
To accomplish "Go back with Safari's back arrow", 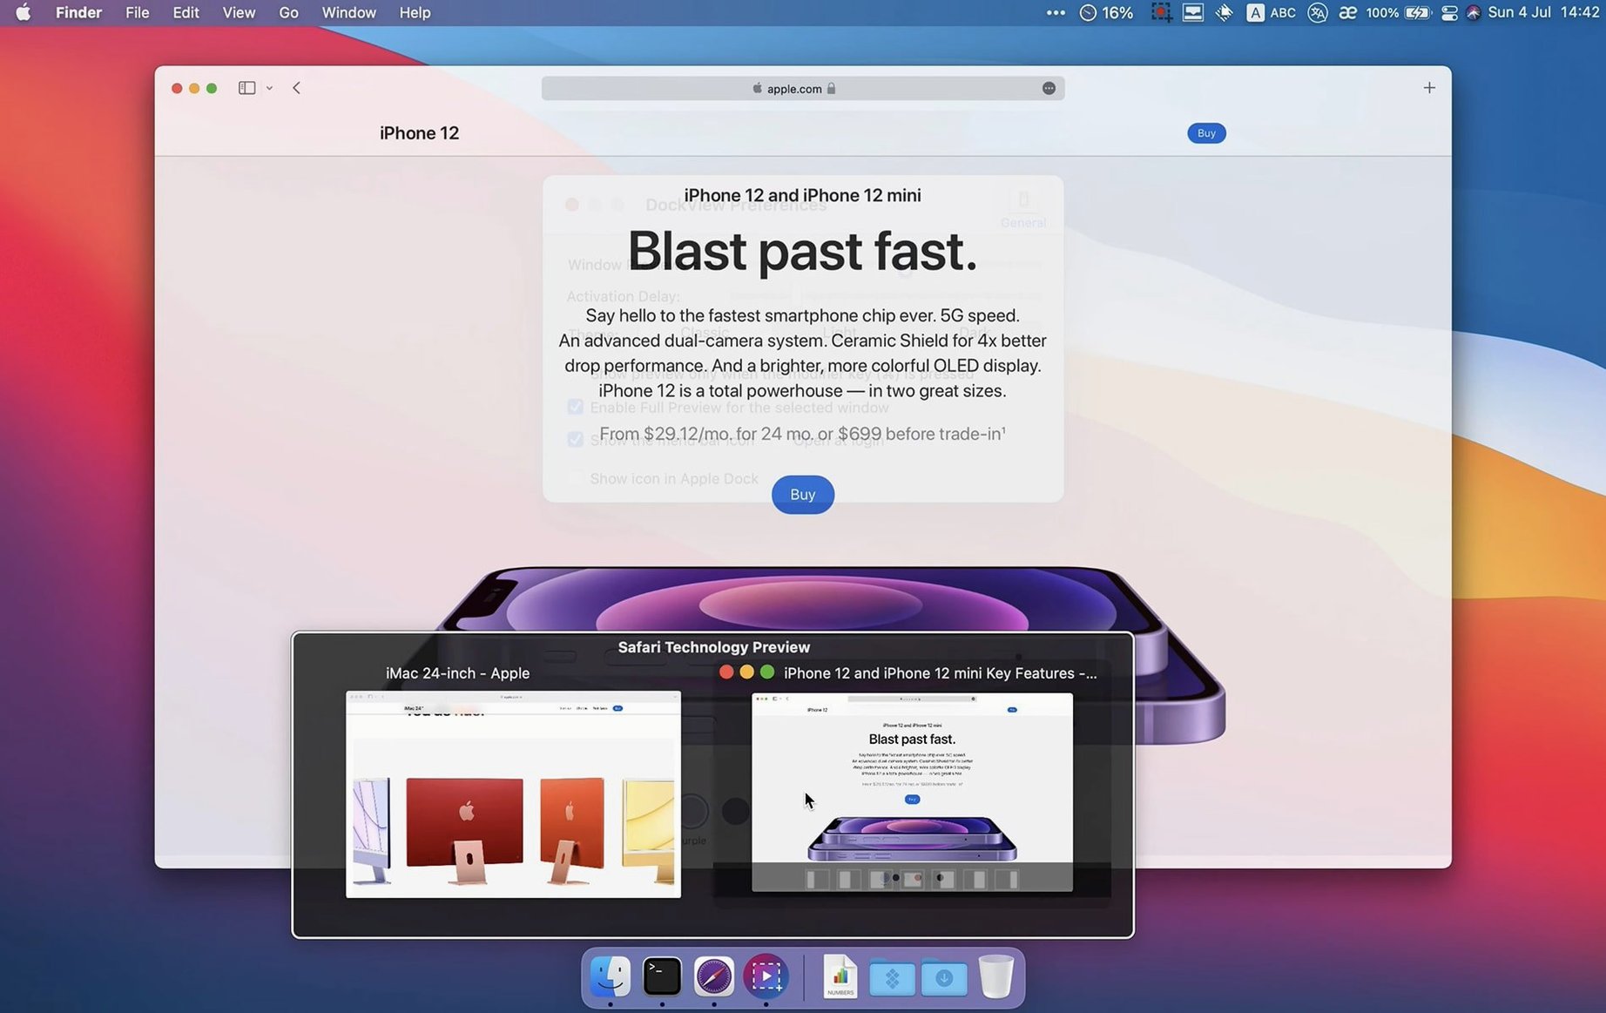I will 297,88.
